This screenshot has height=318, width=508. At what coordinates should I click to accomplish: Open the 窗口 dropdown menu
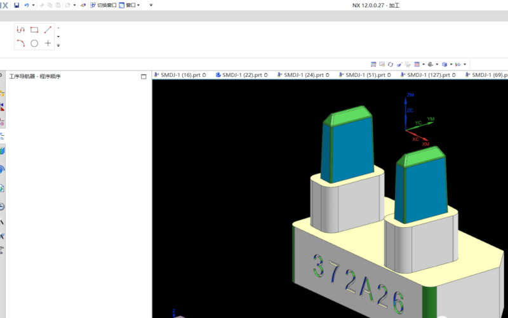130,5
